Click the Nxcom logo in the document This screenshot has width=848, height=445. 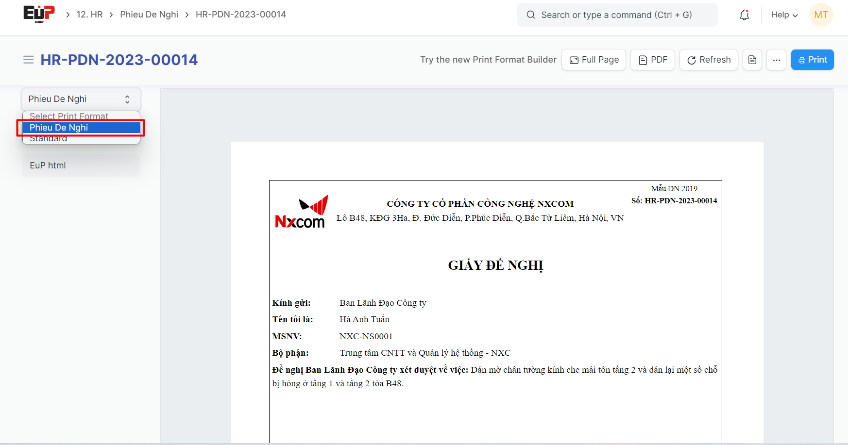[x=301, y=212]
